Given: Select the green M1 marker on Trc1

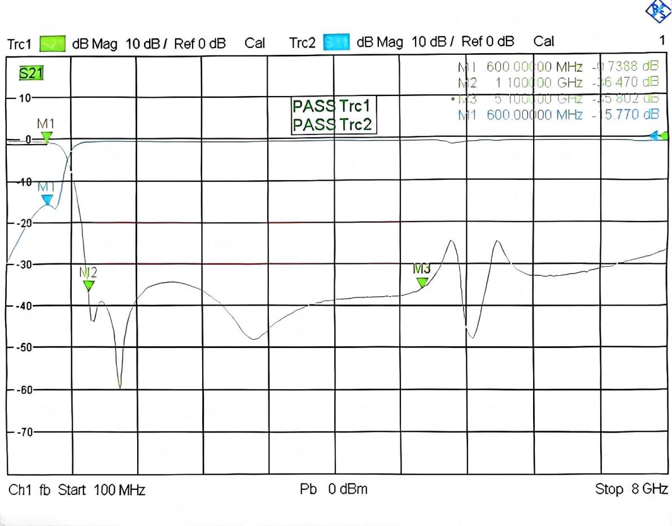Looking at the screenshot, I should pos(47,137).
